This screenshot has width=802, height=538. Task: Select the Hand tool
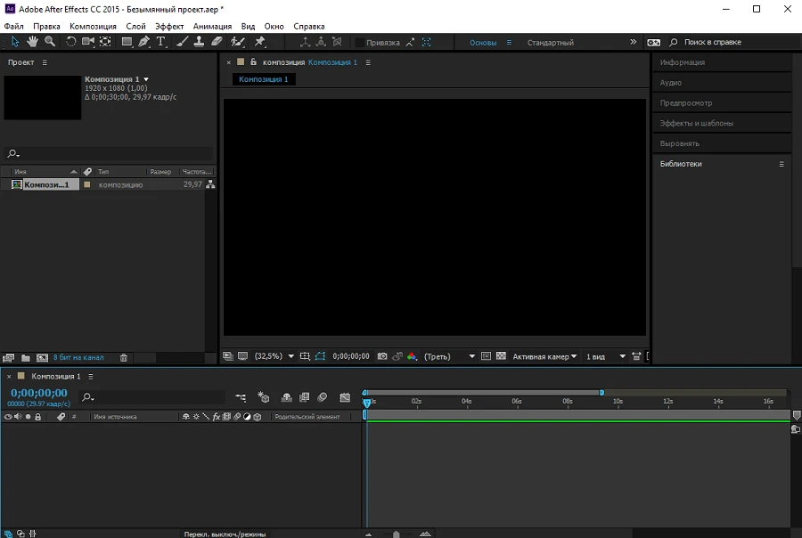[32, 42]
